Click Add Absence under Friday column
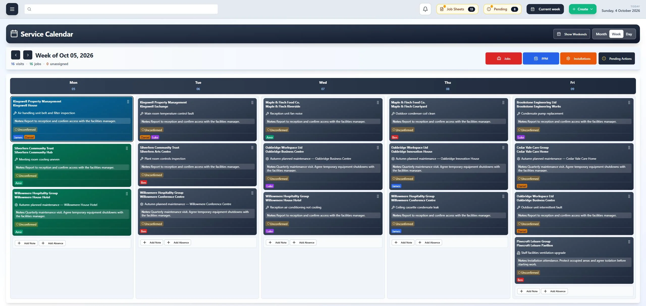Screen dimensions: 646x306 click(555, 291)
